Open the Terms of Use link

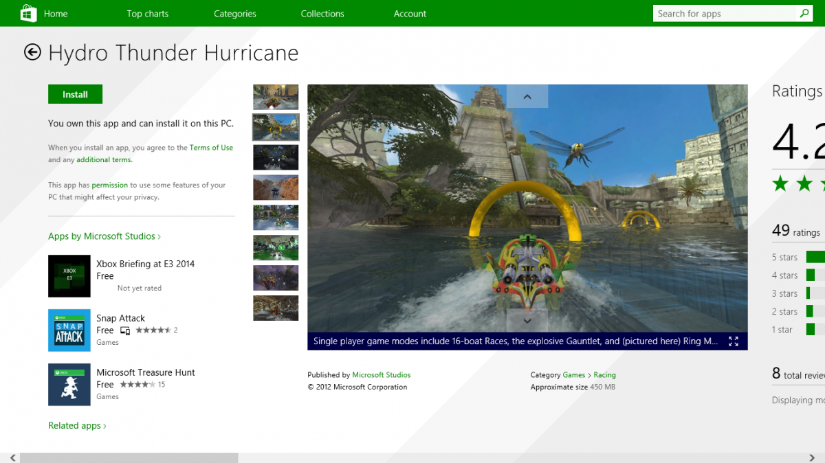click(211, 148)
